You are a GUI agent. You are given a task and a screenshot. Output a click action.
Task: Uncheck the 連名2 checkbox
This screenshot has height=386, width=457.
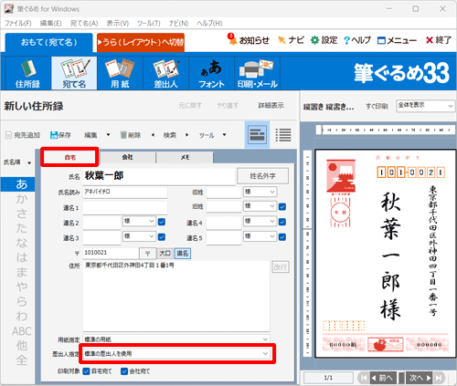pos(162,222)
